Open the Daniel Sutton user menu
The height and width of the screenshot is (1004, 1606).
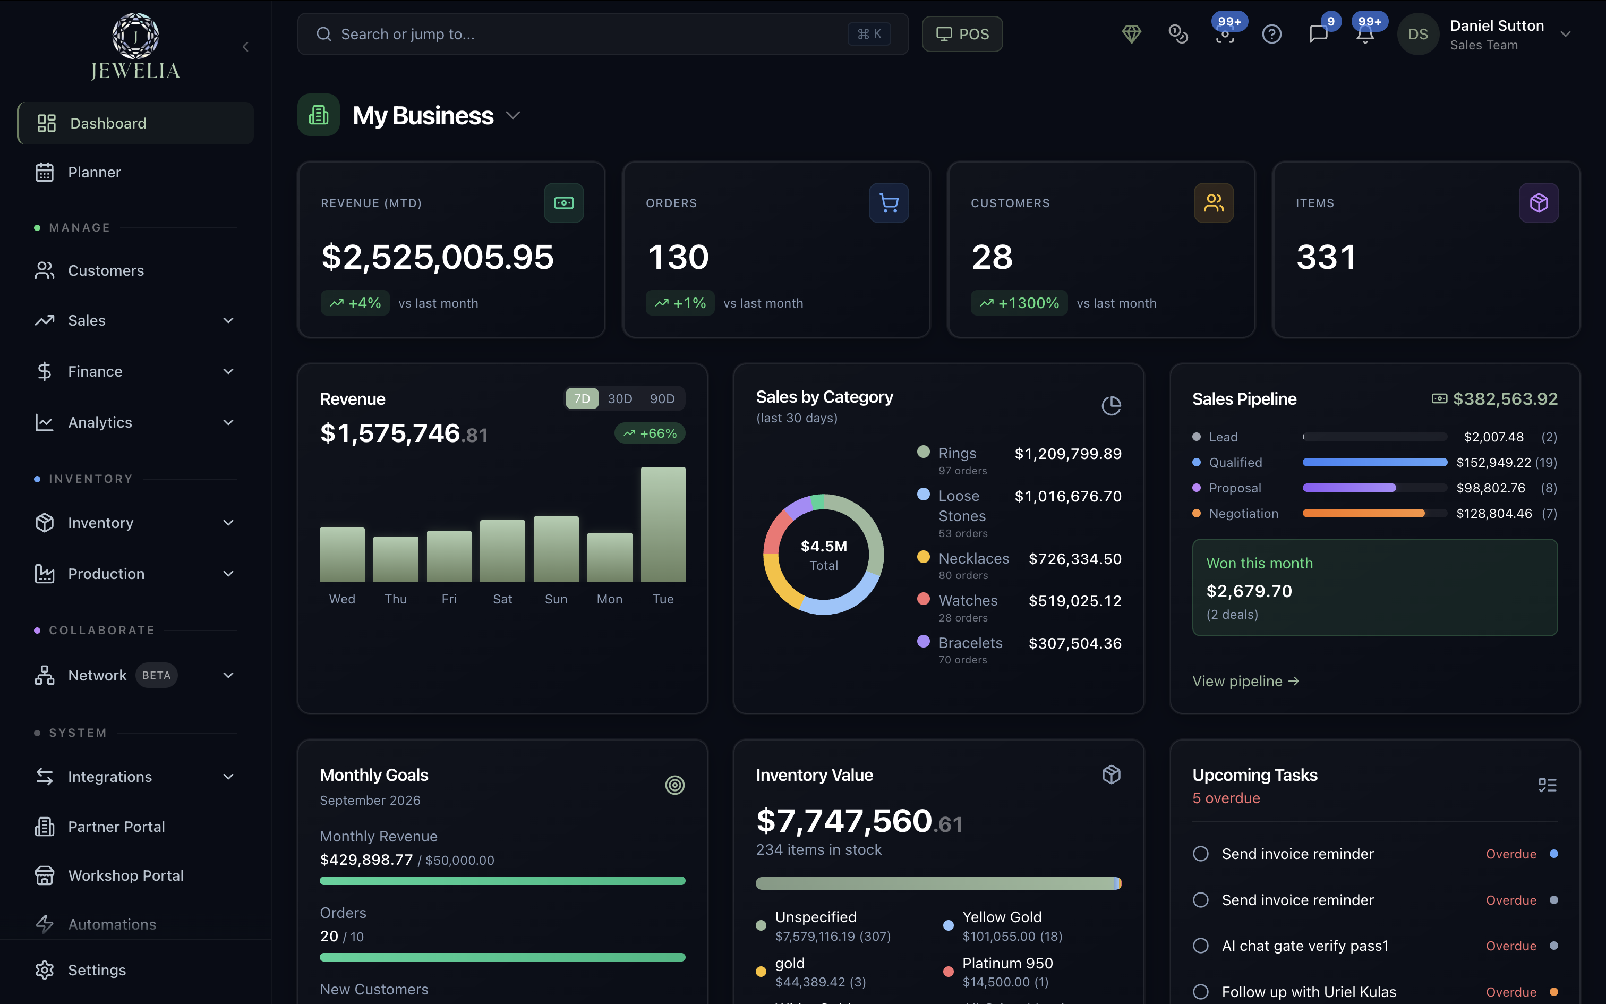pos(1485,34)
